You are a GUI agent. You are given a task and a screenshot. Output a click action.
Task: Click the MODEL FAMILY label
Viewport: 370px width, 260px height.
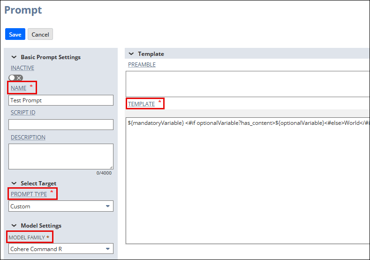pos(27,237)
